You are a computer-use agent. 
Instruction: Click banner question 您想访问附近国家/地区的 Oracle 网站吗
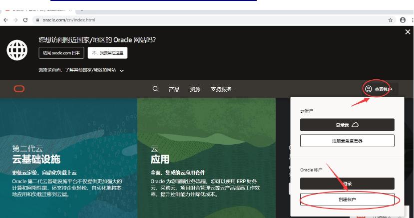coord(97,40)
